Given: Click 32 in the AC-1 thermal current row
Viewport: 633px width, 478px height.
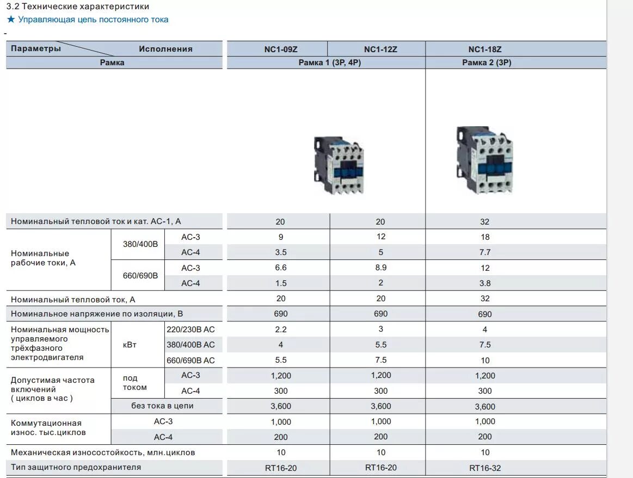Looking at the screenshot, I should [485, 222].
